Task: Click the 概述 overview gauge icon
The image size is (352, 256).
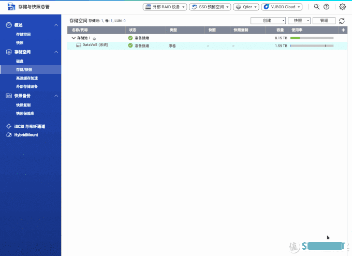Action: click(x=9, y=25)
